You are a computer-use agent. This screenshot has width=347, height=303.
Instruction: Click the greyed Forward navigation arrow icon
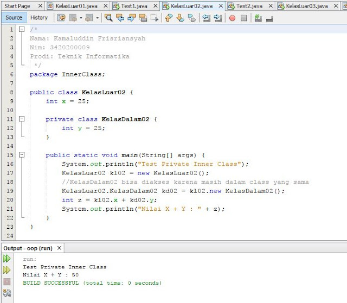tap(89, 18)
